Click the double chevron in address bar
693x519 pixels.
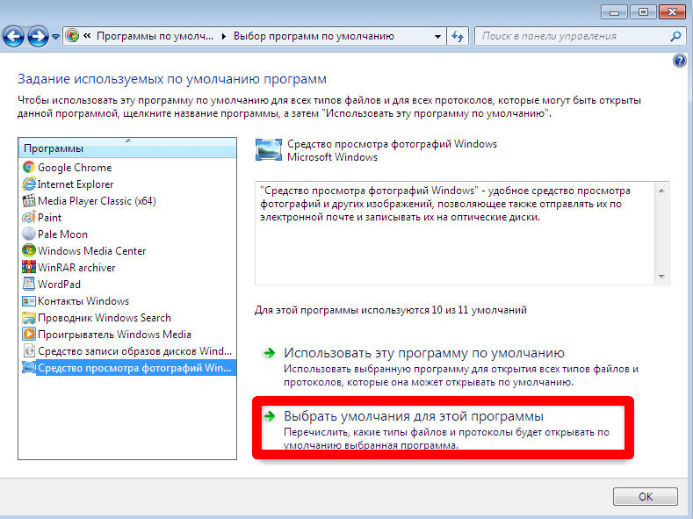click(87, 36)
